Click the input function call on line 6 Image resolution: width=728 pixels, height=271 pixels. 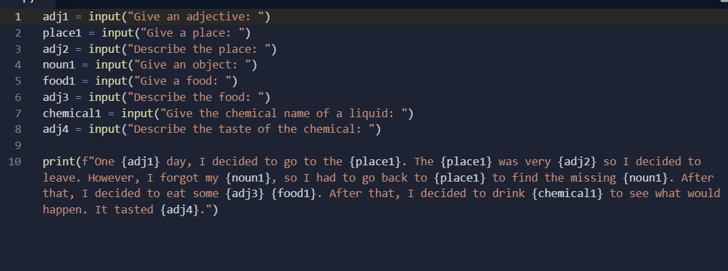click(104, 97)
